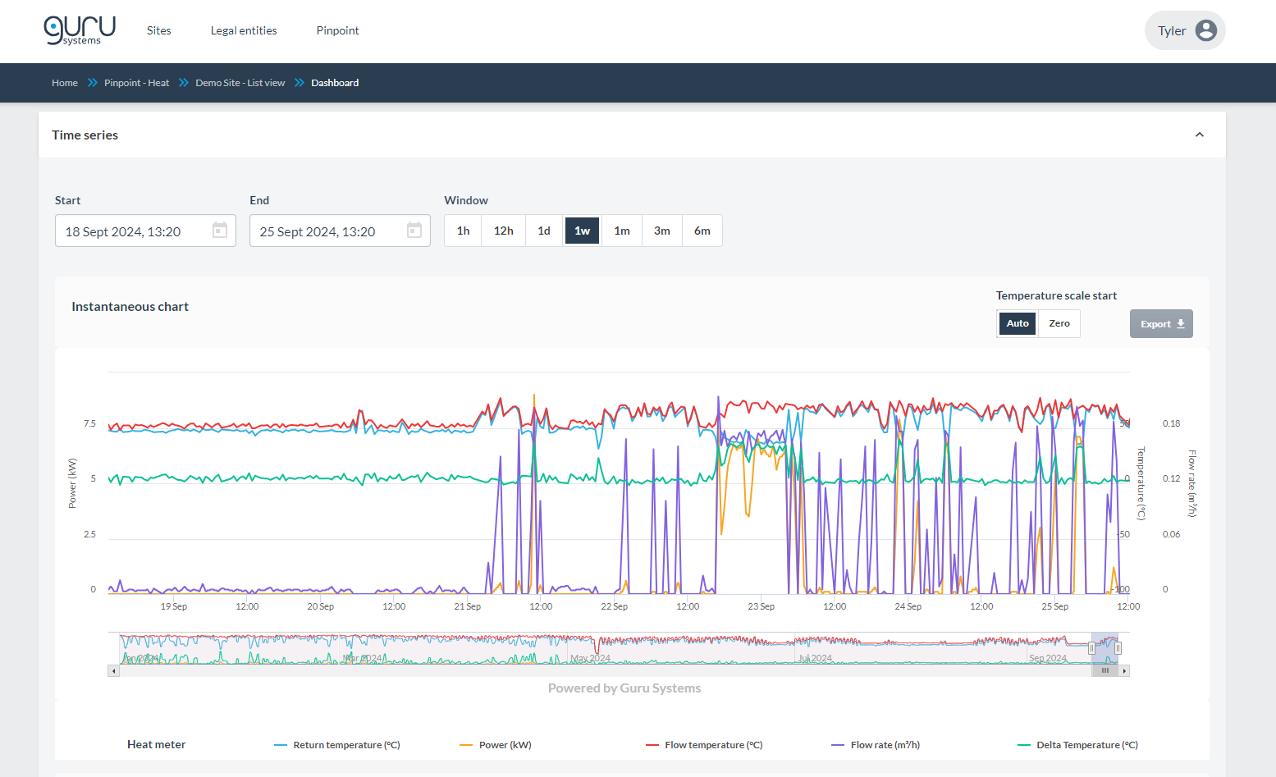Click the Guru Systems logo
Screen dimensions: 1276x777
pyautogui.click(x=80, y=30)
